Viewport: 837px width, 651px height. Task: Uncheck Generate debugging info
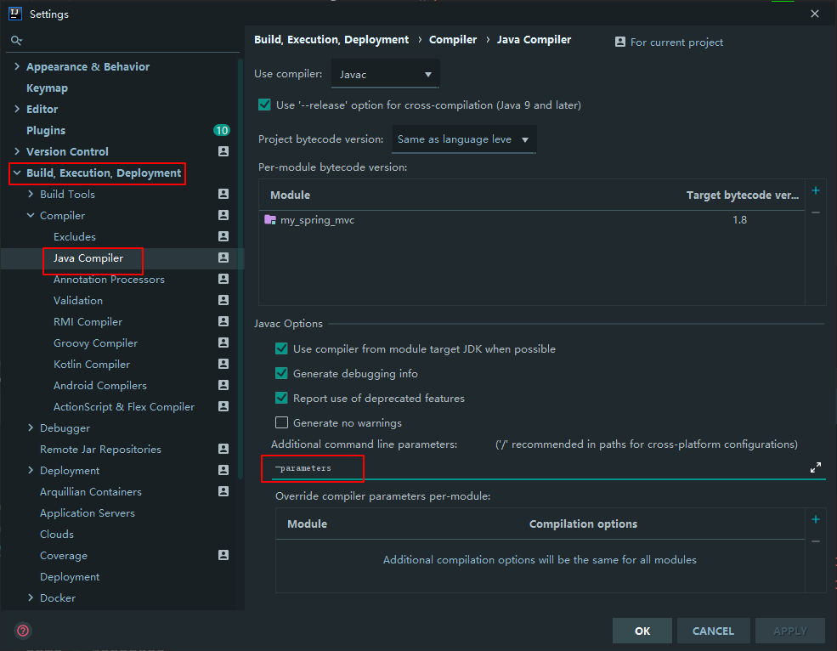point(281,373)
